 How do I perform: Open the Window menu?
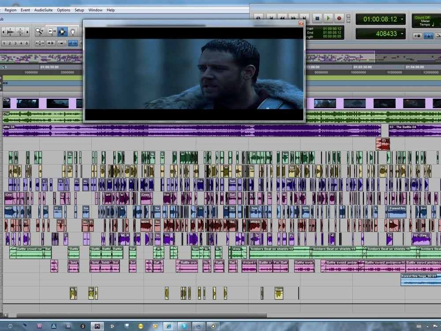point(95,10)
